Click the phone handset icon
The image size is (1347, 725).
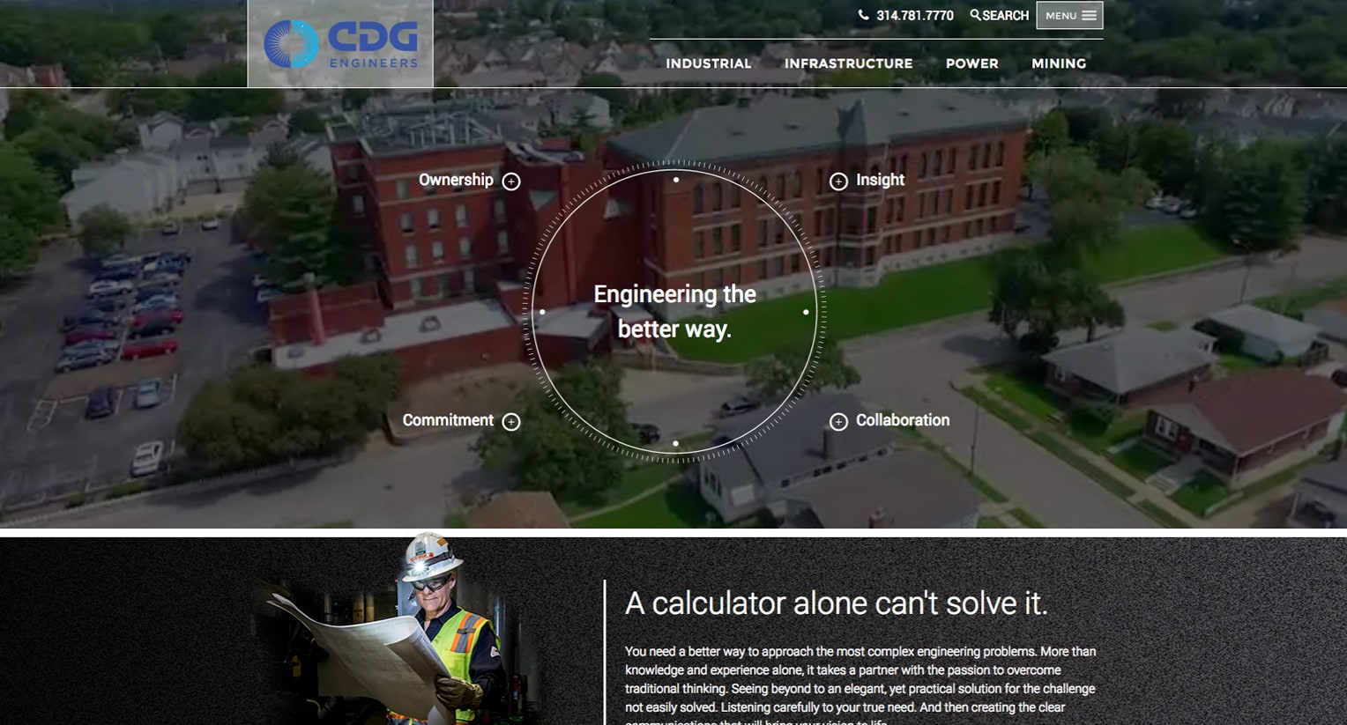pos(863,15)
